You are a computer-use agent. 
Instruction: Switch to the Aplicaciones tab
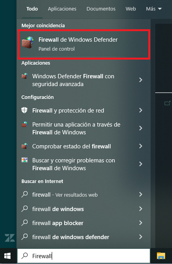pos(62,9)
